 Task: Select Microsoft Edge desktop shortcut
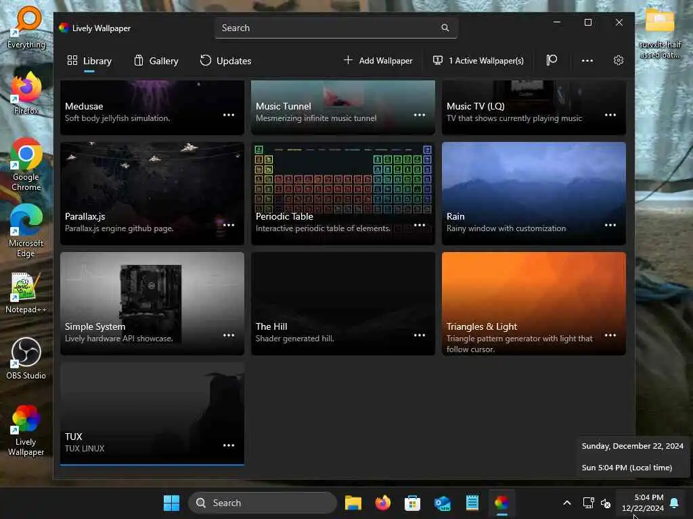click(26, 230)
